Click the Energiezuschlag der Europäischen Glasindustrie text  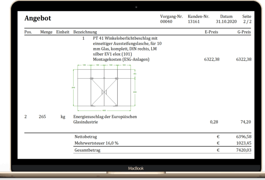tap(105, 119)
